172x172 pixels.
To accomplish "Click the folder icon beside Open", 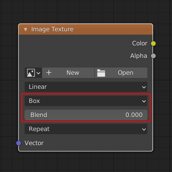I will pos(101,73).
